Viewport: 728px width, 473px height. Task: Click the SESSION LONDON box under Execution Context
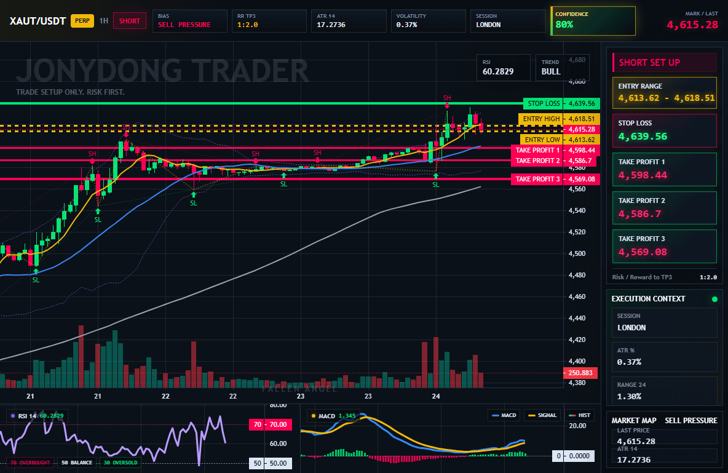coord(665,322)
